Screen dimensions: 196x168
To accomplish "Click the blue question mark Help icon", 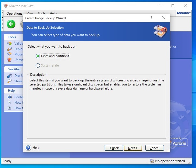I will (x=28, y=148).
